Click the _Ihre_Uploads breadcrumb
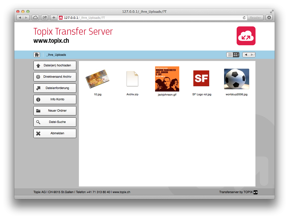Image resolution: width=289 pixels, height=219 pixels. pyautogui.click(x=56, y=55)
